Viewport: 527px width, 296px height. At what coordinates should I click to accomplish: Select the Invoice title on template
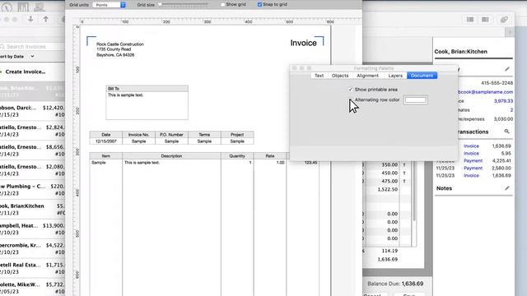point(304,43)
